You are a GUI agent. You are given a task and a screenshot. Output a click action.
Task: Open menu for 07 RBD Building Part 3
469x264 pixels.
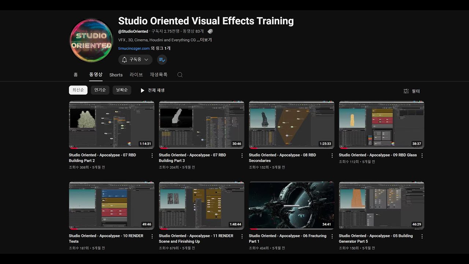click(x=242, y=155)
